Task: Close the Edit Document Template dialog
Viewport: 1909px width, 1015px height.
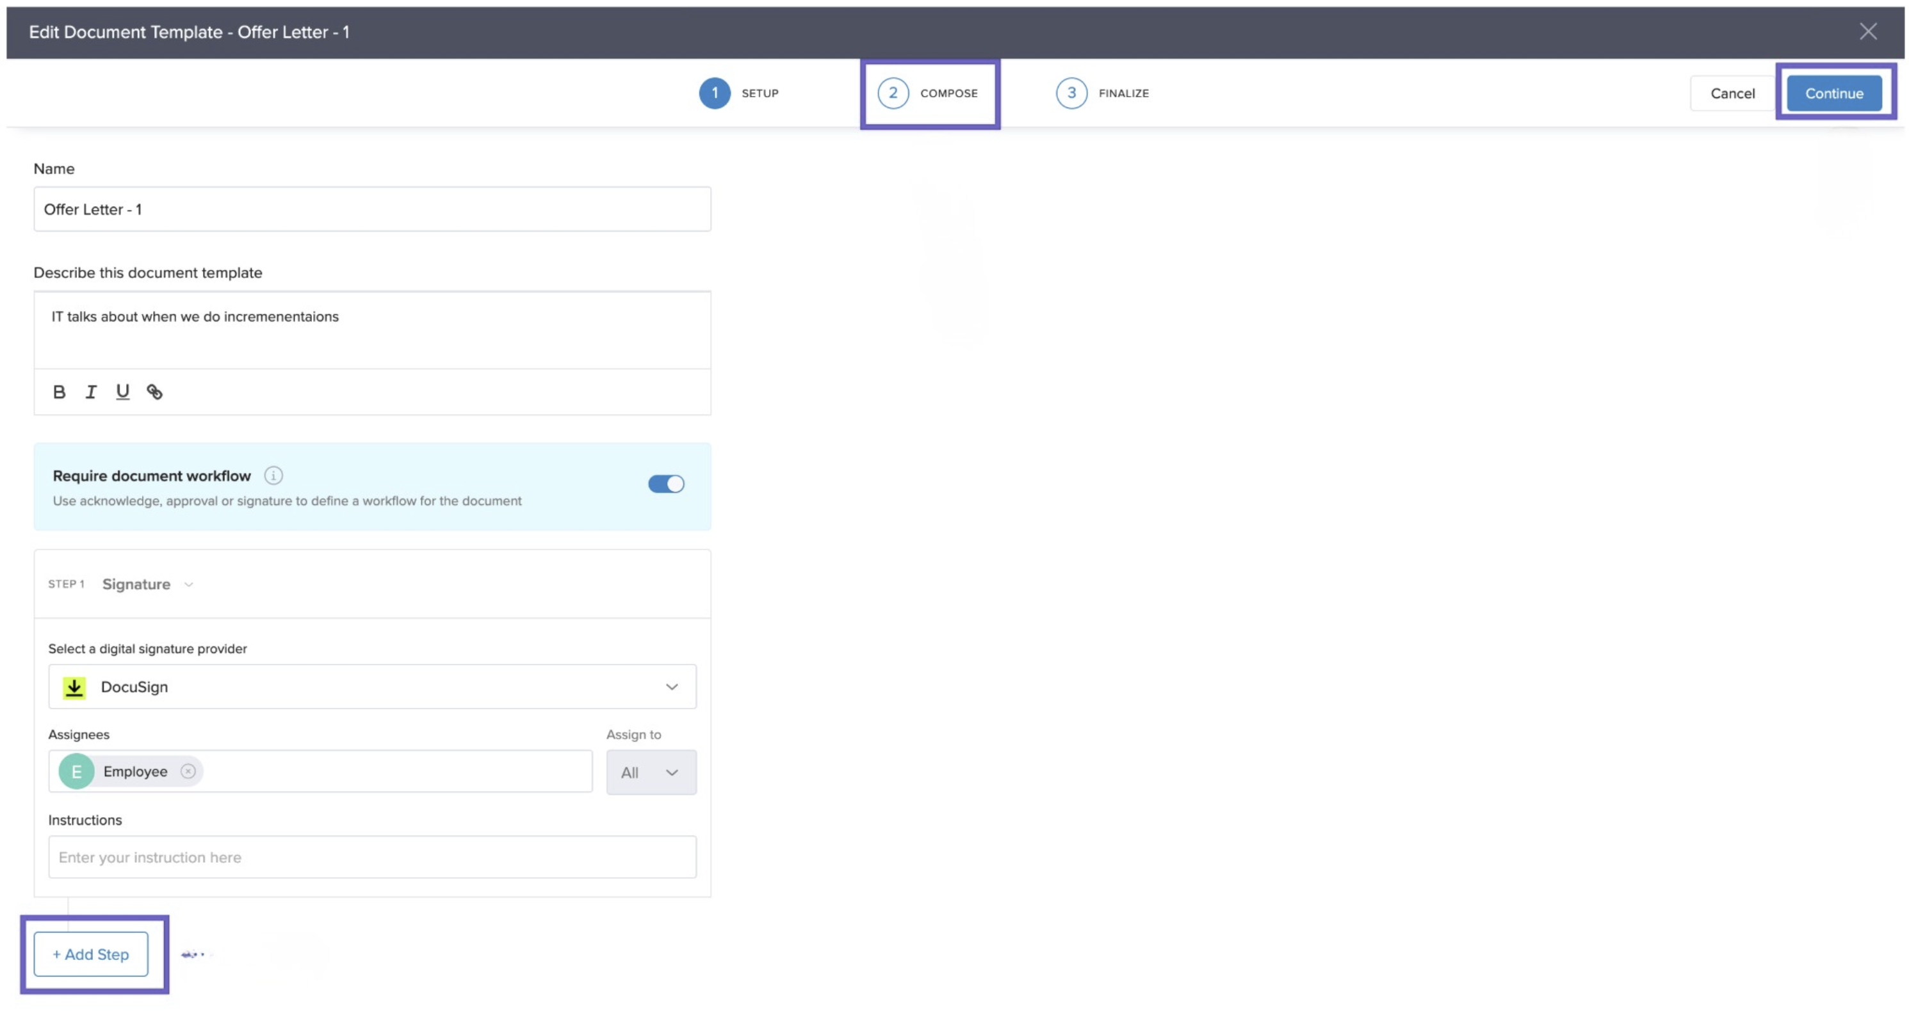Action: tap(1867, 31)
